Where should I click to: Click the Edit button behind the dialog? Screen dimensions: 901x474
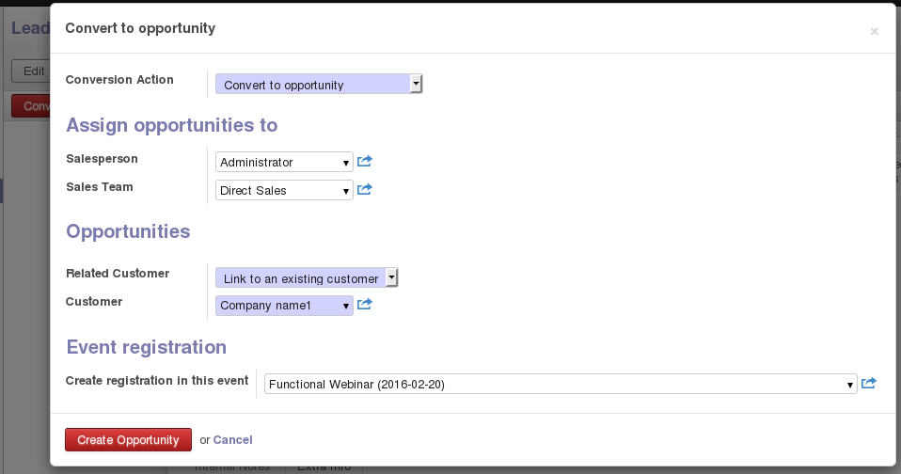click(x=32, y=71)
